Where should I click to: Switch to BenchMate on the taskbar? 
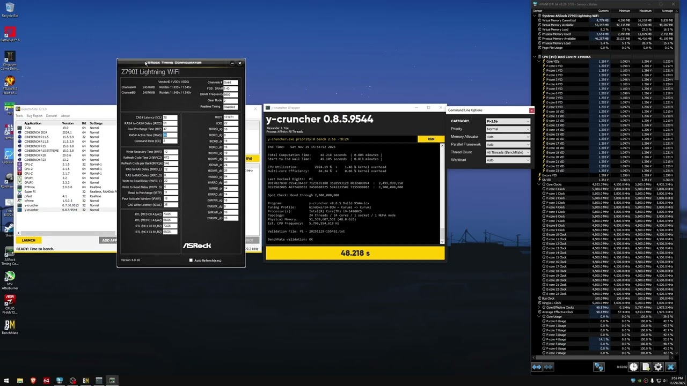tap(85, 381)
